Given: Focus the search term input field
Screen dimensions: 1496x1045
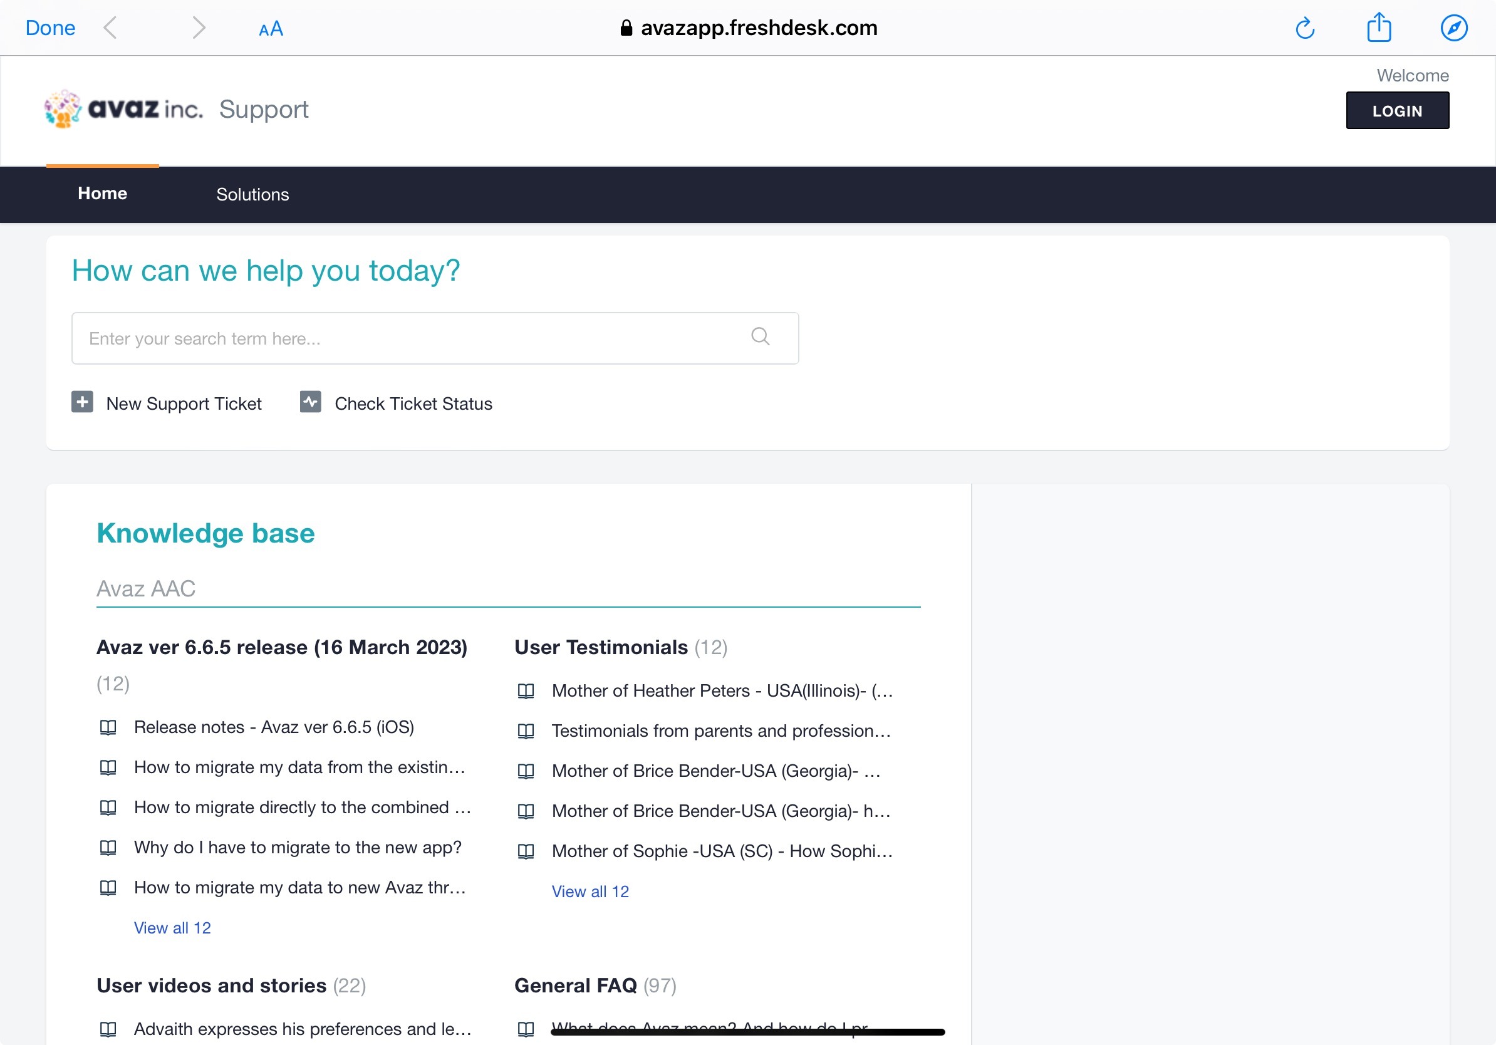Looking at the screenshot, I should point(435,338).
